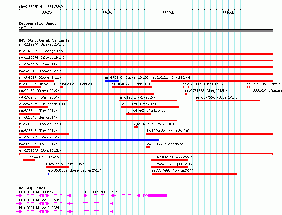Click the 33100k ruler tick label
The height and width of the screenshot is (215, 282).
[x=228, y=13]
